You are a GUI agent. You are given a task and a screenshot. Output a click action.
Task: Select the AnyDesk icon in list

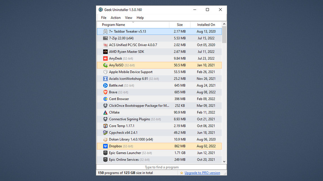tap(105, 58)
